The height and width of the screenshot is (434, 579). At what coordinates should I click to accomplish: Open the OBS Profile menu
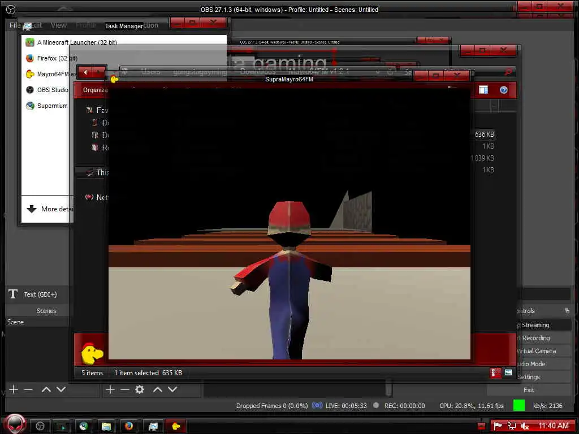pos(86,25)
